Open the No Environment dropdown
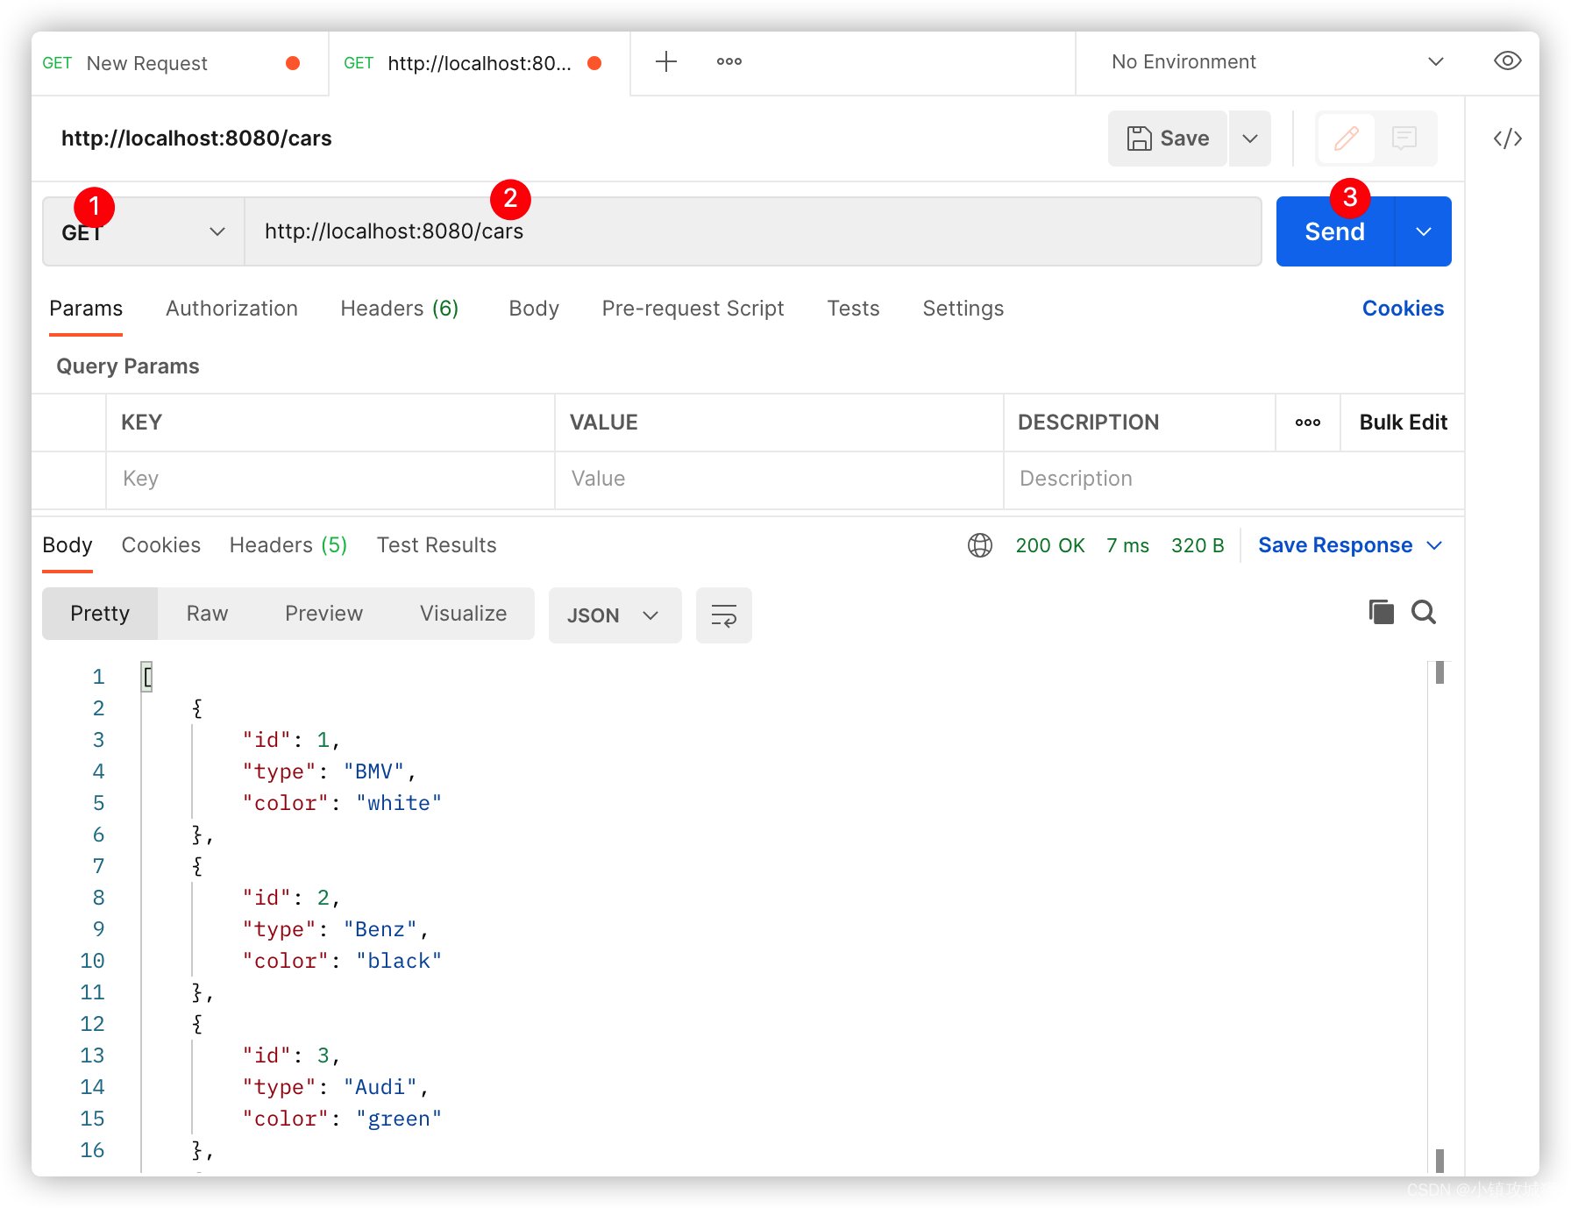The image size is (1571, 1208). point(1276,62)
